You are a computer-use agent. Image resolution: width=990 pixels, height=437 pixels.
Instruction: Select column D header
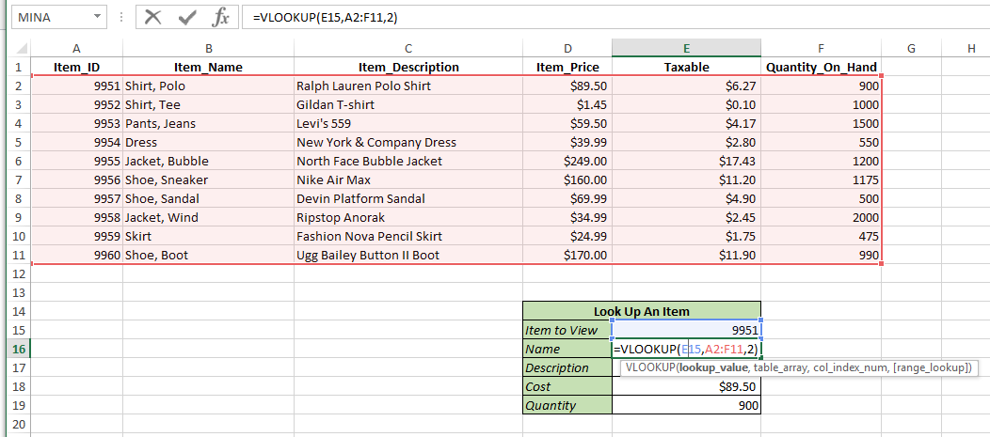(567, 49)
